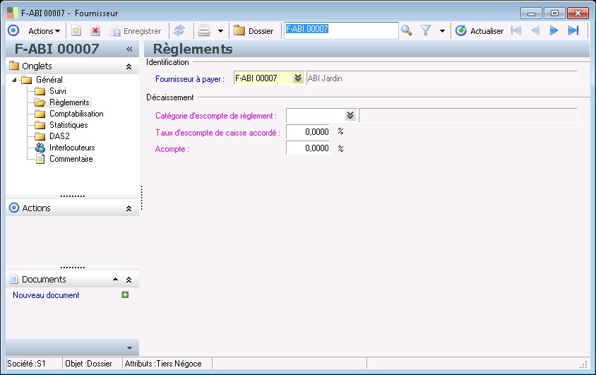This screenshot has height=375, width=596.
Task: Go to next record
Action: point(554,30)
